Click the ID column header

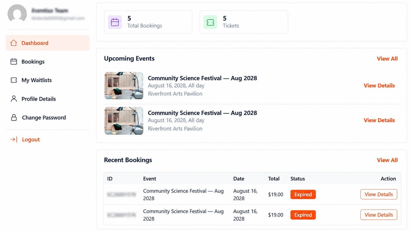[x=110, y=179]
